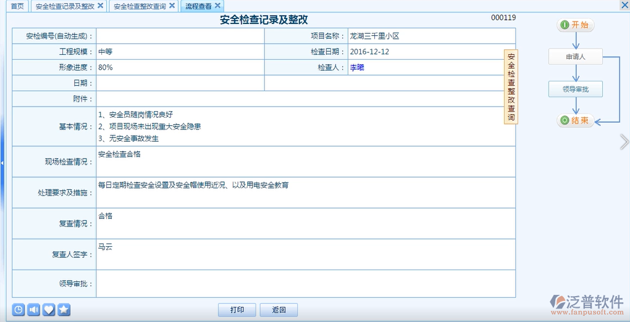Click the 安全检查记录及整改 form title
Viewport: 630px width, 322px height.
(x=264, y=20)
